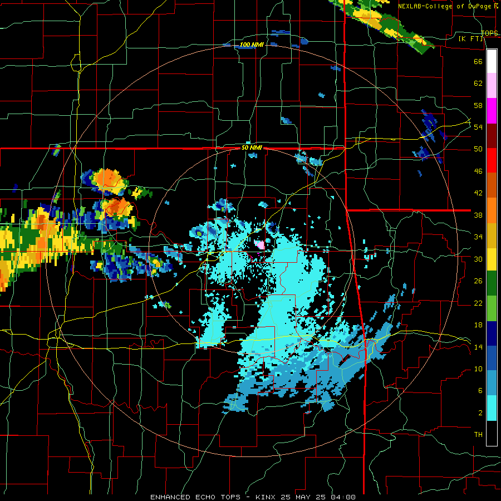Image resolution: width=501 pixels, height=501 pixels.
Task: Select the "46" legend value
Action: (x=478, y=171)
